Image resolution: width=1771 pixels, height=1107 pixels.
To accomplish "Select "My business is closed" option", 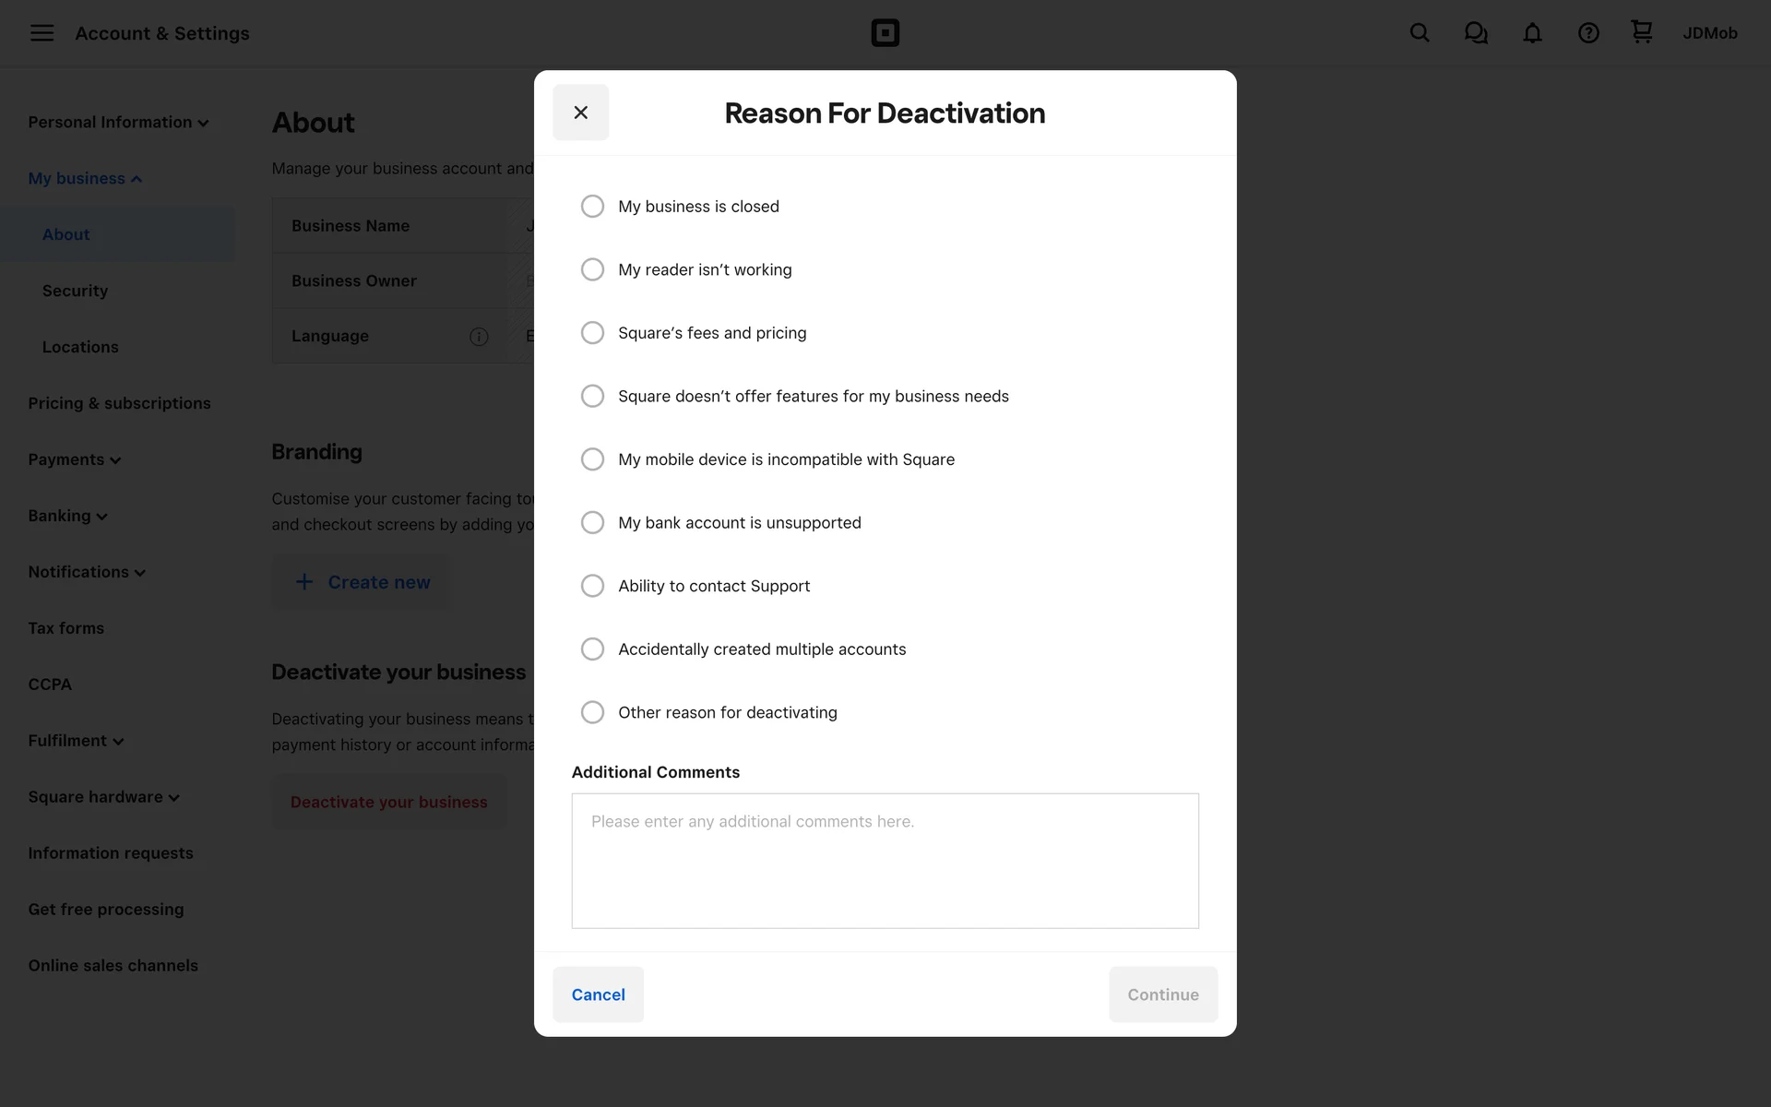I will tap(592, 207).
